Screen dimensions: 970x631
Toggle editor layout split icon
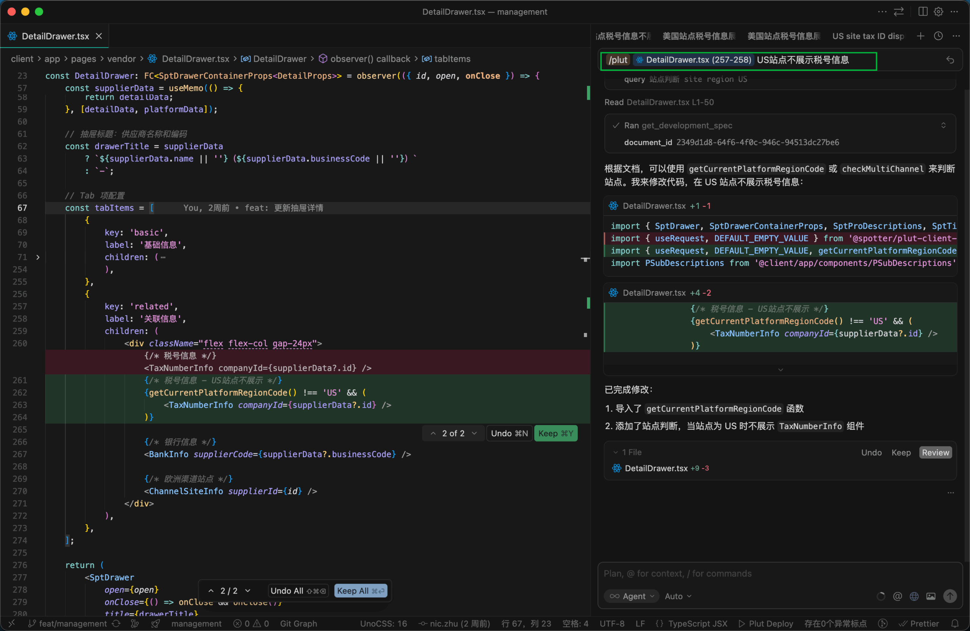click(x=923, y=11)
